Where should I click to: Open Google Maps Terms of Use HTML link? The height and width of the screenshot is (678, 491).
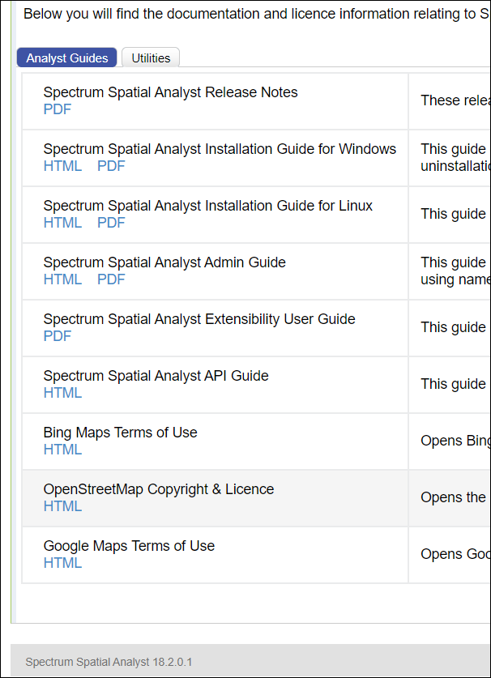pyautogui.click(x=62, y=562)
